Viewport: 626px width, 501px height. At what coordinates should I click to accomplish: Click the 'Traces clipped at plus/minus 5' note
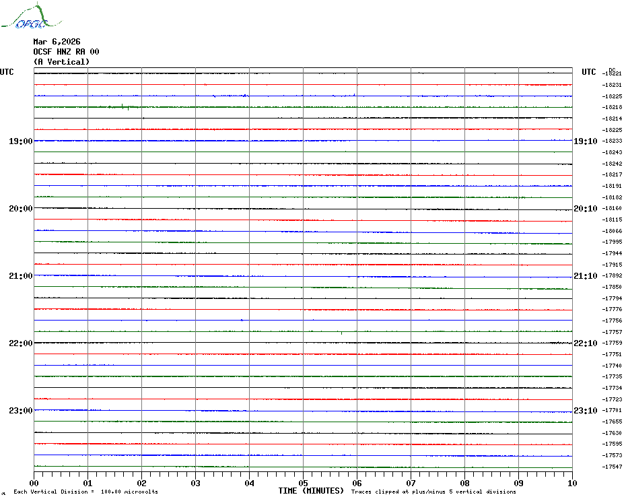433,492
